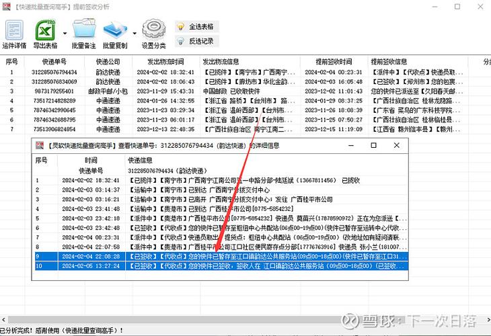The image size is (491, 336).
Task: Click the 邮政平邮/小包 company cell
Action: click(108, 91)
